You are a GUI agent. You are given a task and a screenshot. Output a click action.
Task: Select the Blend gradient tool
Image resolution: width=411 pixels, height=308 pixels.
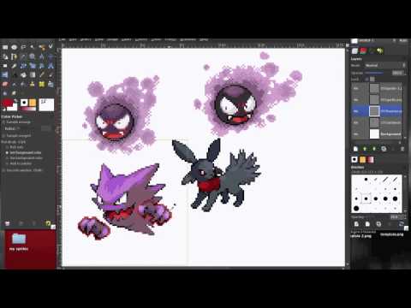(33, 75)
